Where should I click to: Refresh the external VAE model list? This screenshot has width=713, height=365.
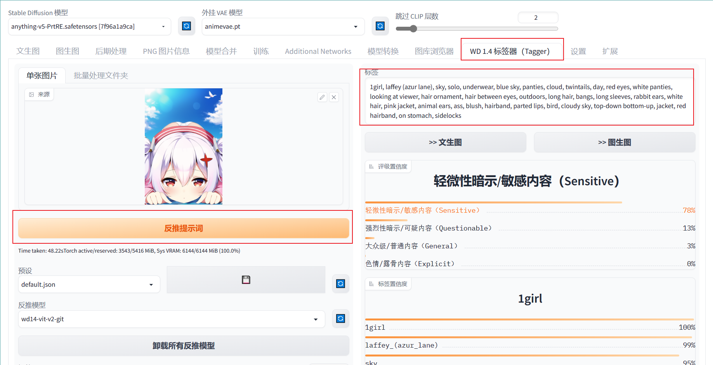[380, 26]
